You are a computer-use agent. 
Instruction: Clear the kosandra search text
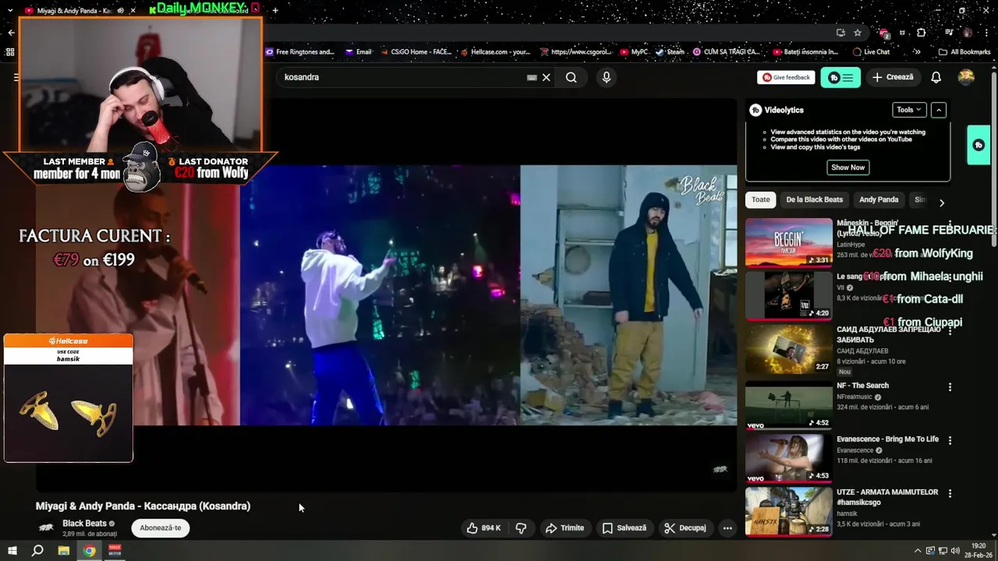(547, 77)
